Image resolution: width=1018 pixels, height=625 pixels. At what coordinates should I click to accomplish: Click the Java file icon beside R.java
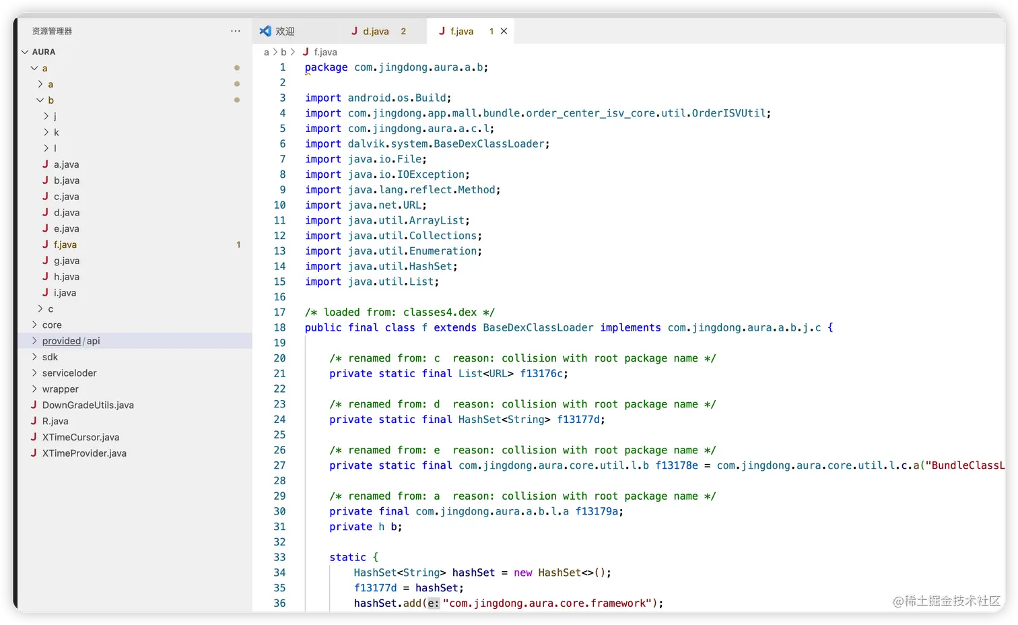[34, 420]
